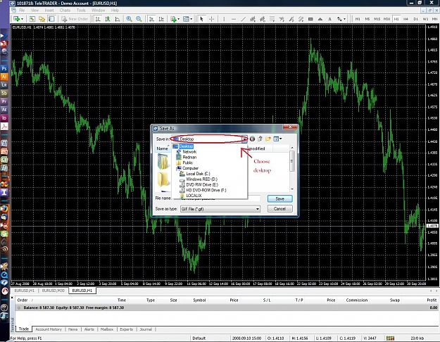The height and width of the screenshot is (342, 440).
Task: Open the Journal terminal tab
Action: (x=146, y=329)
